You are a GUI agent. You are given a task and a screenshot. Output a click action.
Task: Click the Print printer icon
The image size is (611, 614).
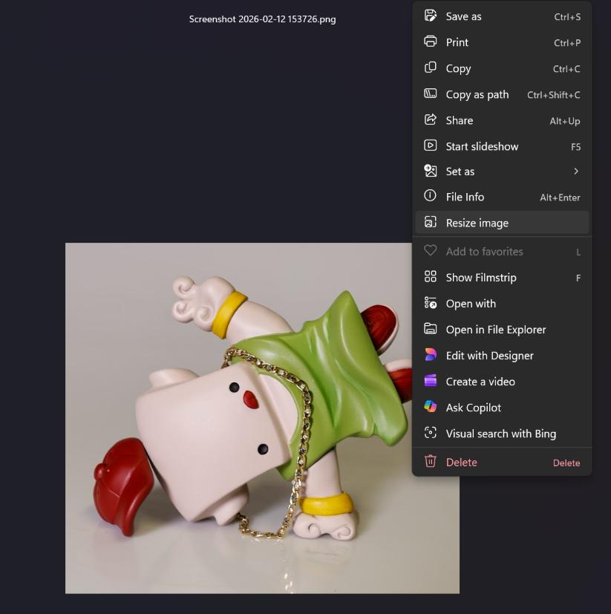(430, 42)
